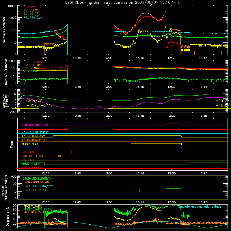Click the -488 position annotation at right edge

pos(223,105)
